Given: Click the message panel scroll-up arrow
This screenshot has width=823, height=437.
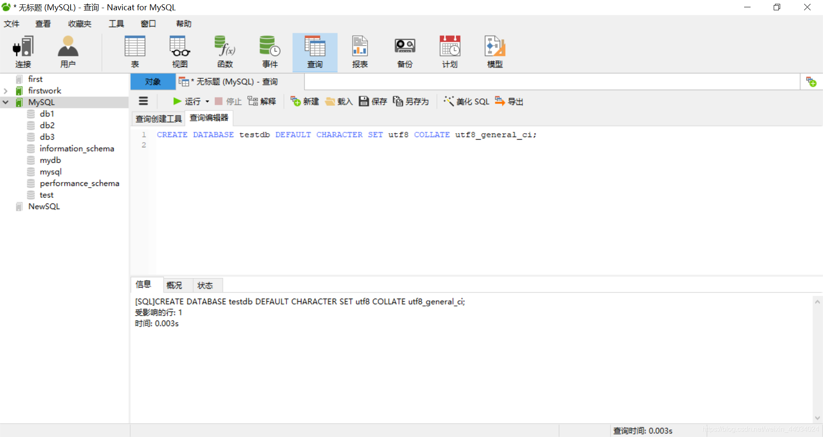Looking at the screenshot, I should 817,302.
